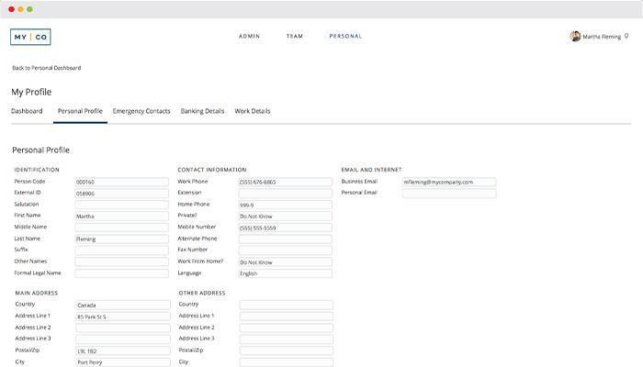643x367 pixels.
Task: Click the Salutation field
Action: (x=122, y=205)
